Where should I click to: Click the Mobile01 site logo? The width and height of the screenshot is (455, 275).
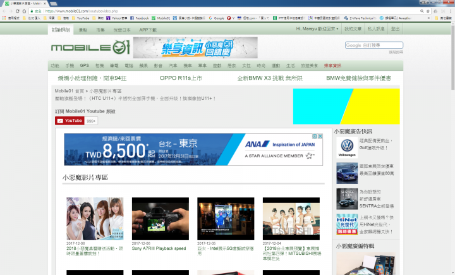point(90,47)
